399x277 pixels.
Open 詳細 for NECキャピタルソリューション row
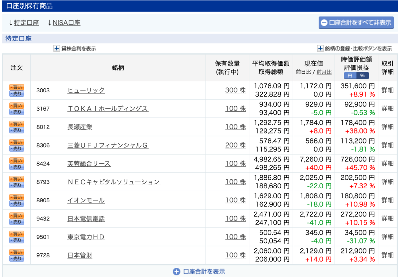pos(387,182)
